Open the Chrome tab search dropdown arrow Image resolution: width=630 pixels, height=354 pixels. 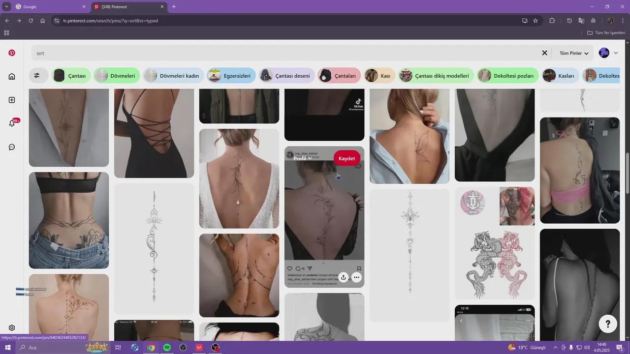[6, 6]
